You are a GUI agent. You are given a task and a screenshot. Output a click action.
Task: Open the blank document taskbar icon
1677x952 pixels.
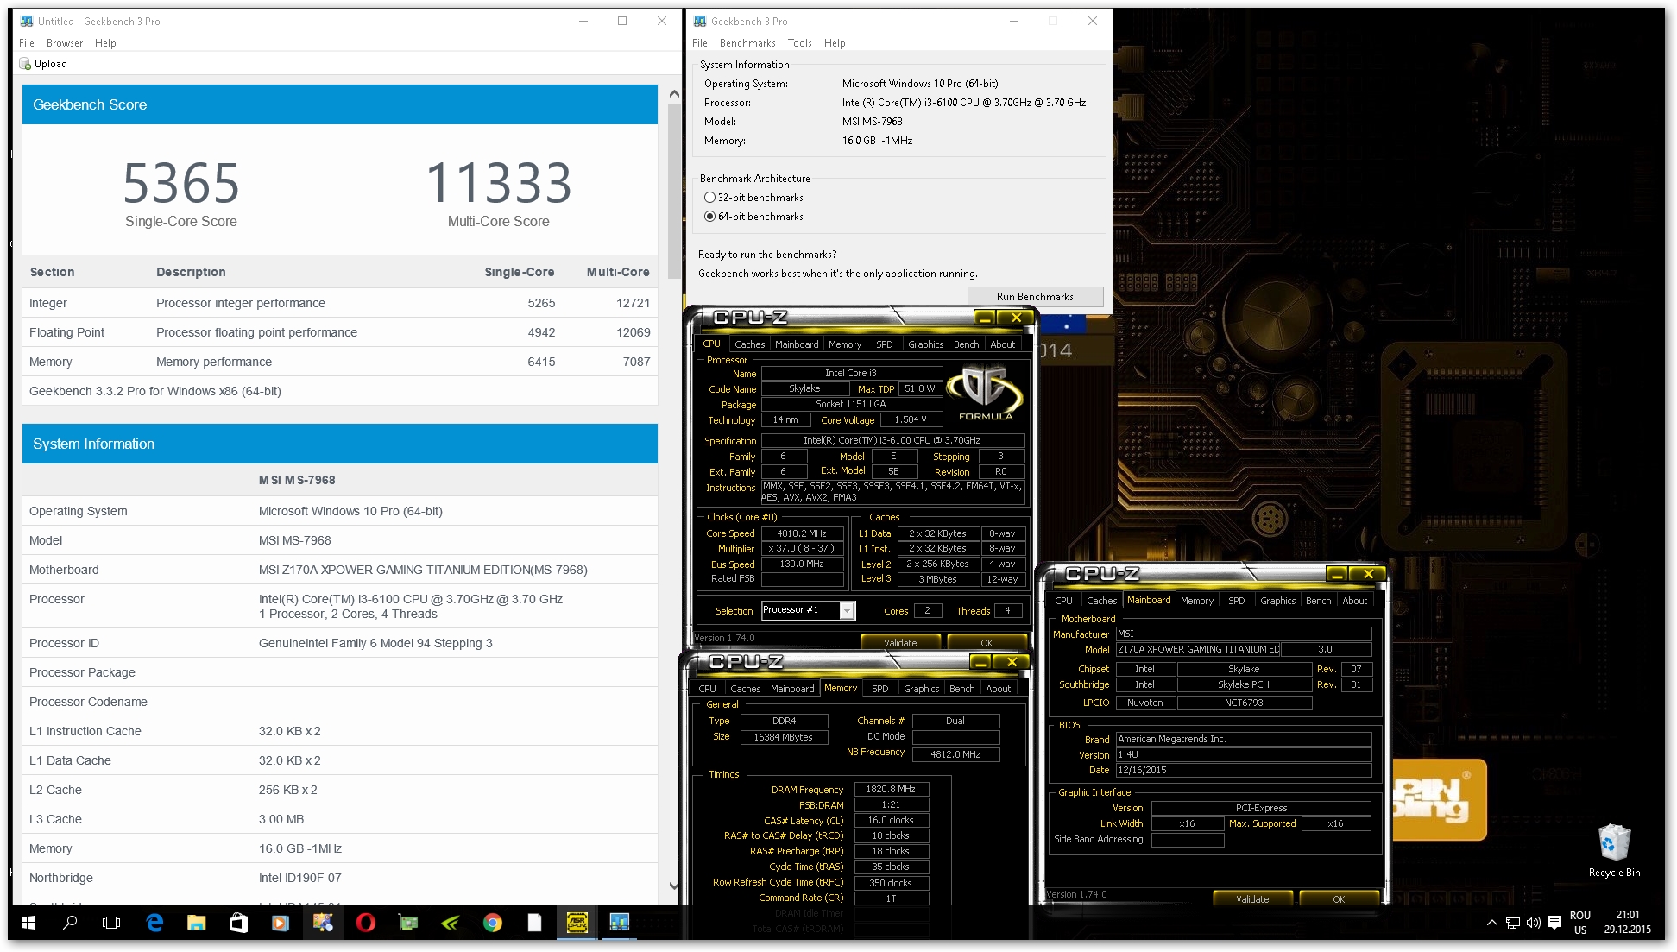point(534,923)
